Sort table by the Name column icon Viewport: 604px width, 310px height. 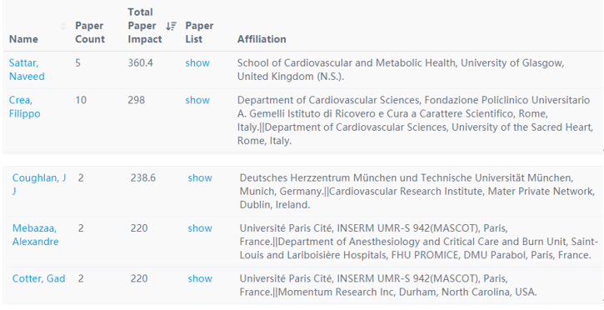63,26
